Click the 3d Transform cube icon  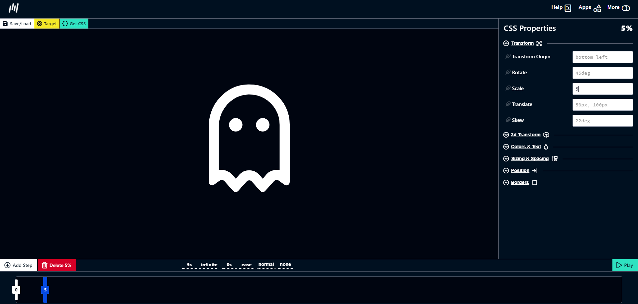tap(546, 135)
